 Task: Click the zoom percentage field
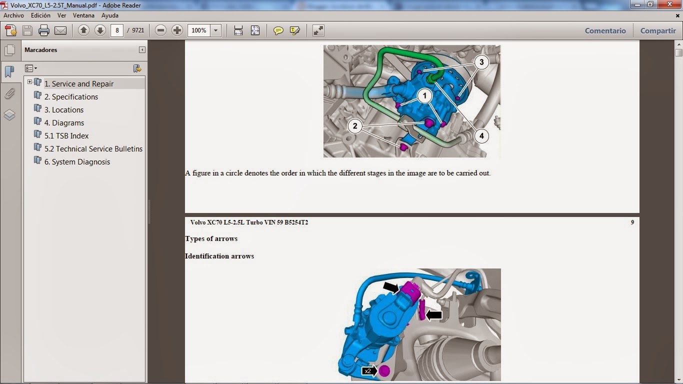(x=199, y=30)
